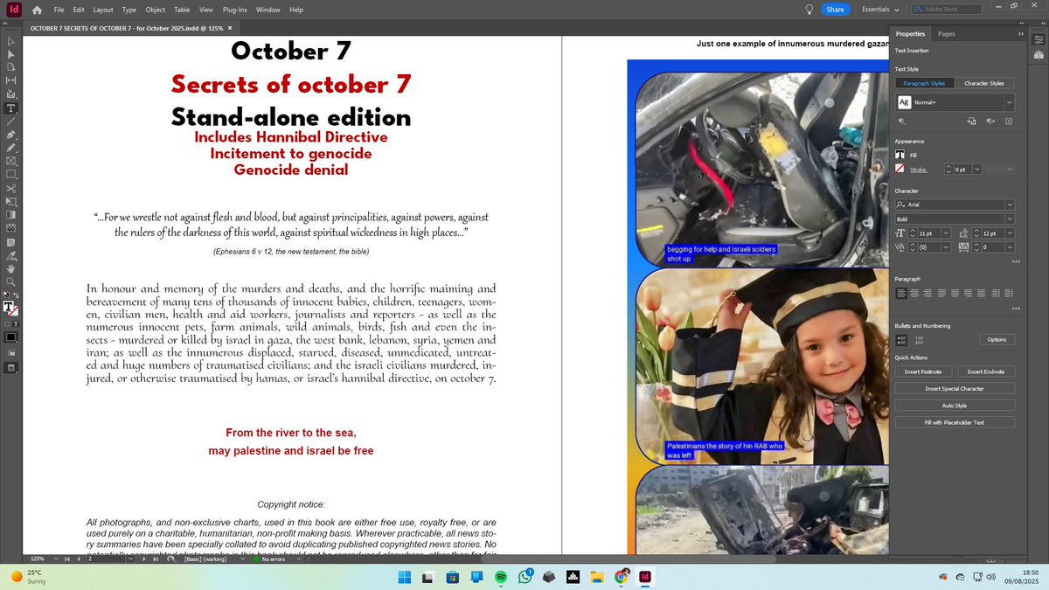
Task: Select the Type tool
Action: (10, 108)
